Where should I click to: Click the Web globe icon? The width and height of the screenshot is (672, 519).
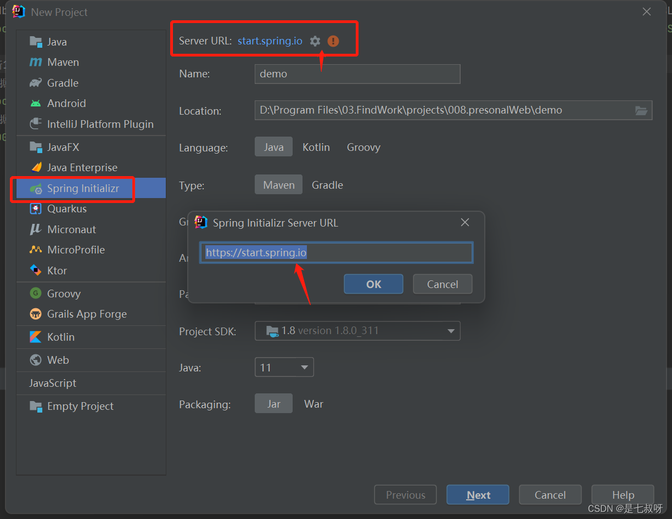coord(36,360)
